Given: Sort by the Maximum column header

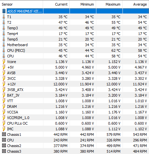Looking at the screenshot, I should click(x=109, y=4).
